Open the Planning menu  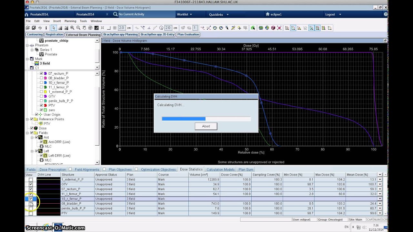coord(70,21)
